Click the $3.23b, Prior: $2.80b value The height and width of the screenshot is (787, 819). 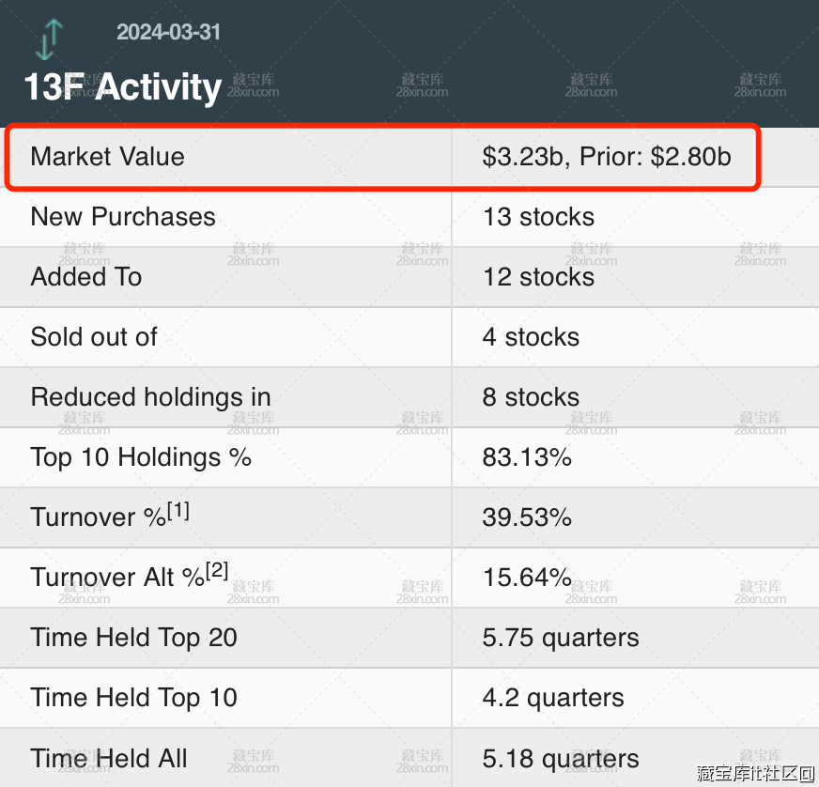pos(606,157)
